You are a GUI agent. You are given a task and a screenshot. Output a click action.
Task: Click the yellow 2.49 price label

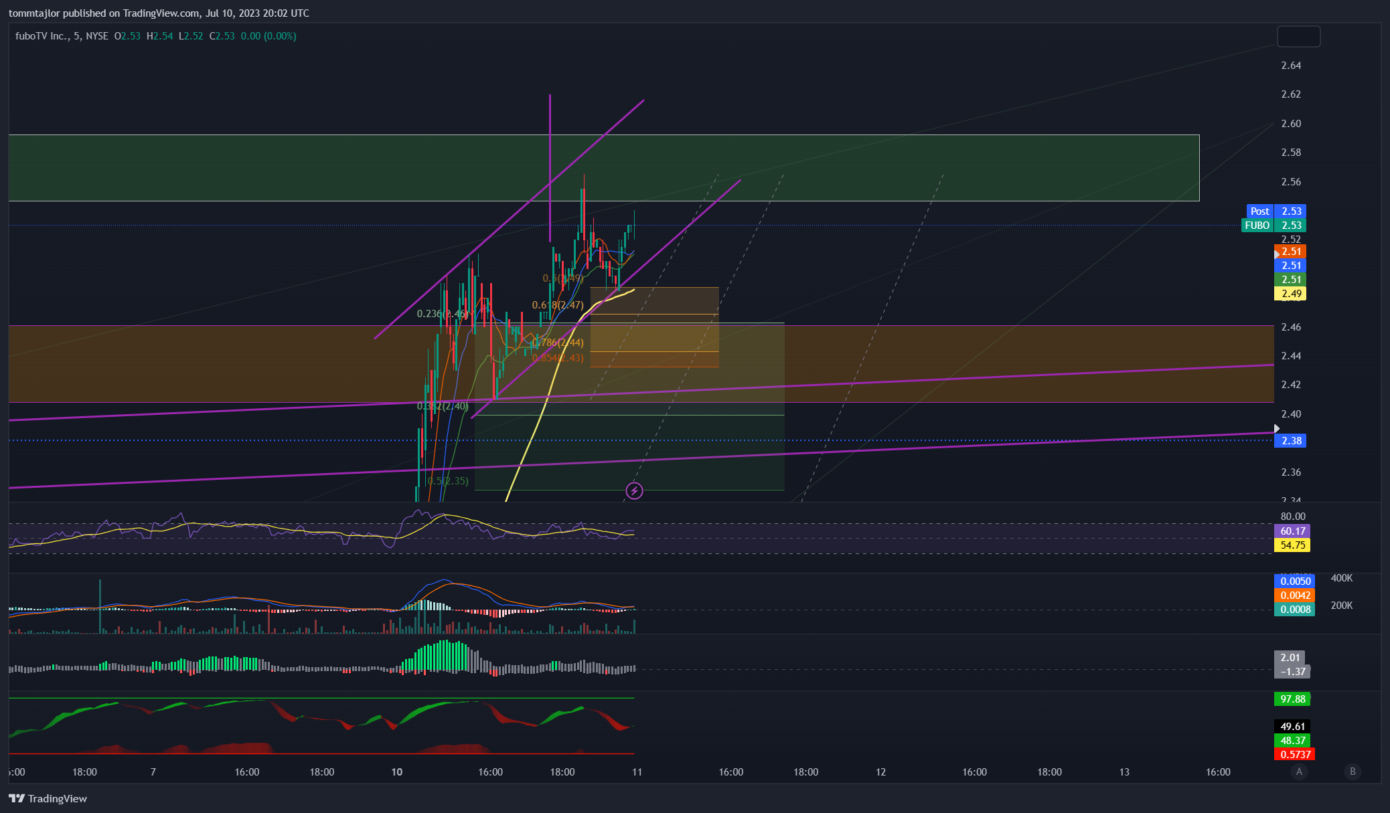point(1290,294)
